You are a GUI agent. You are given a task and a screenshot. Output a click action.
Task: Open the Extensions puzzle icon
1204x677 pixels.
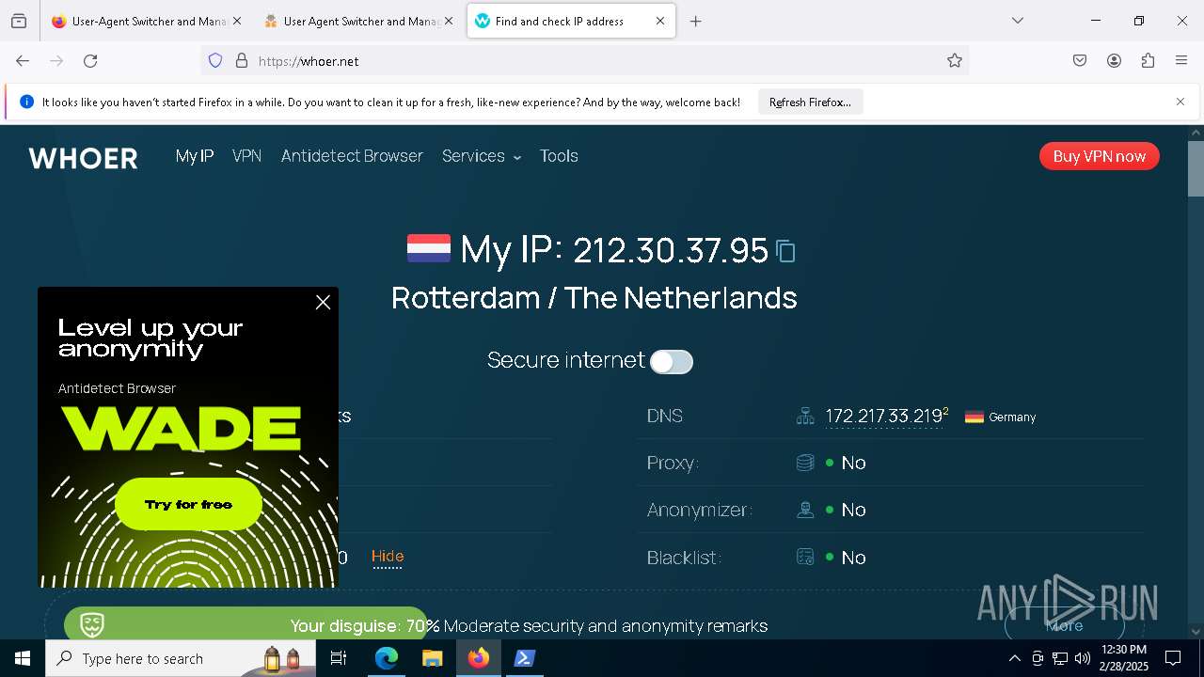coord(1148,61)
